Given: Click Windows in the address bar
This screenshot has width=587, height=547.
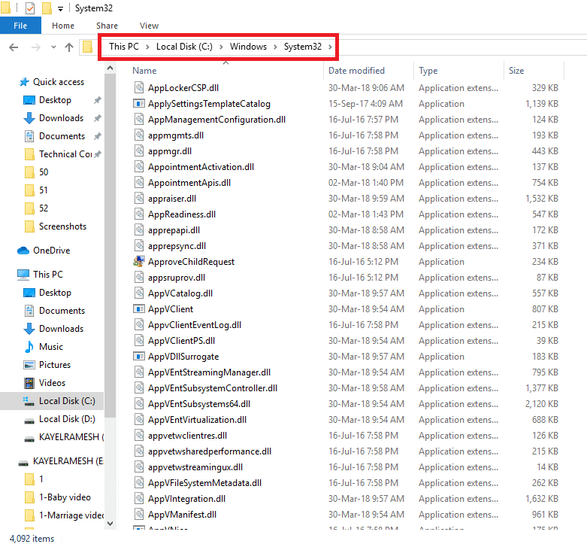Looking at the screenshot, I should point(248,47).
